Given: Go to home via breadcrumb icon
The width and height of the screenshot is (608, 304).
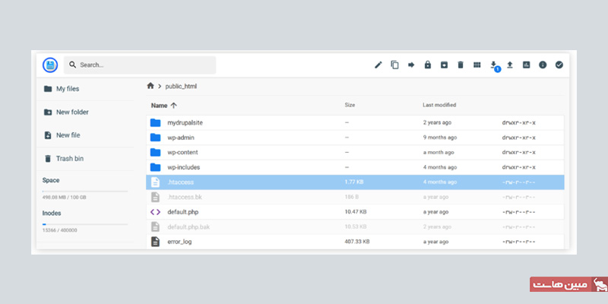Looking at the screenshot, I should 150,86.
